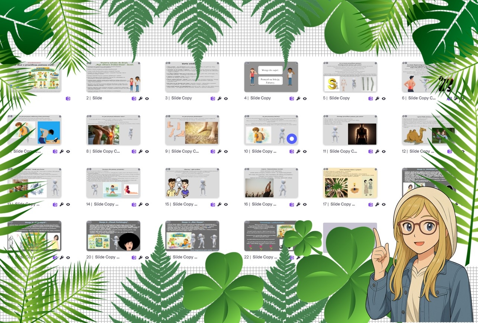Click the key icon for slide 14
The height and width of the screenshot is (323, 478).
click(x=140, y=204)
